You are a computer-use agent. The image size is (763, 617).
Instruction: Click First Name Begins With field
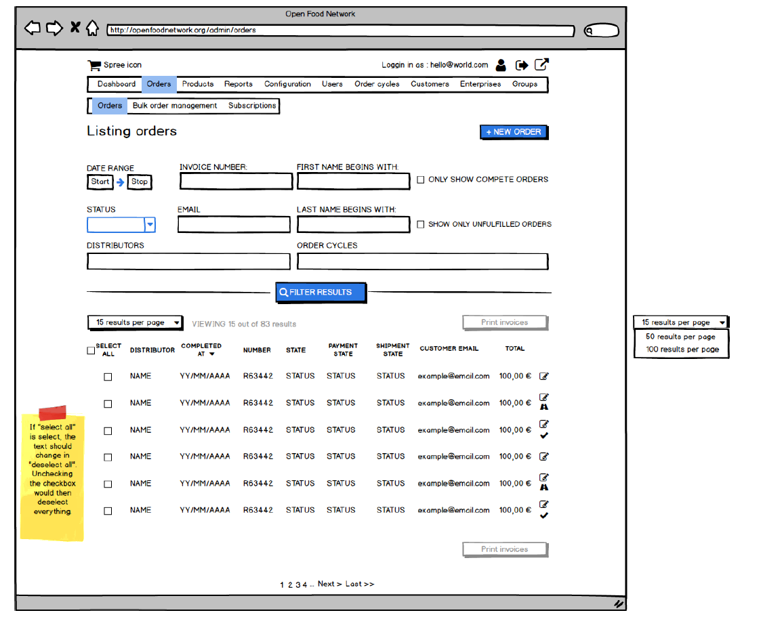(x=354, y=181)
